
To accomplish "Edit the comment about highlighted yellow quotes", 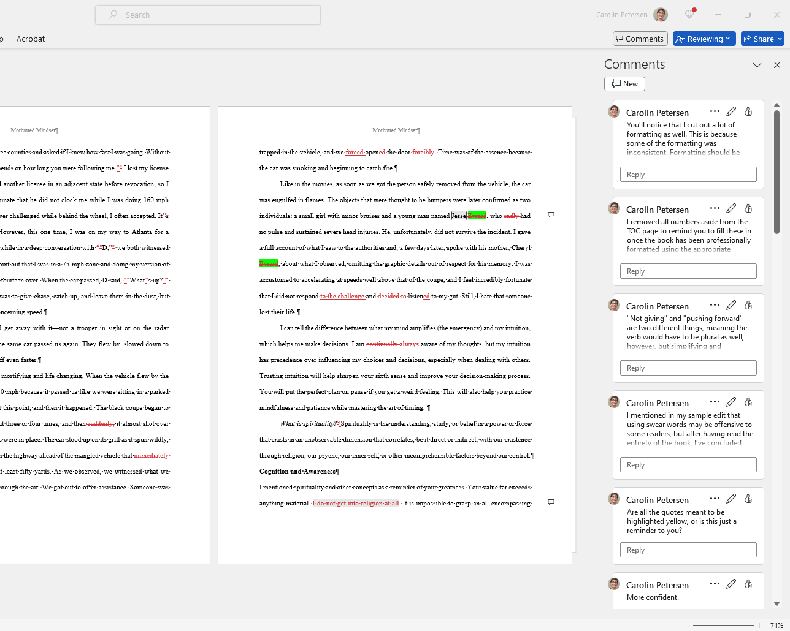I will pyautogui.click(x=731, y=499).
